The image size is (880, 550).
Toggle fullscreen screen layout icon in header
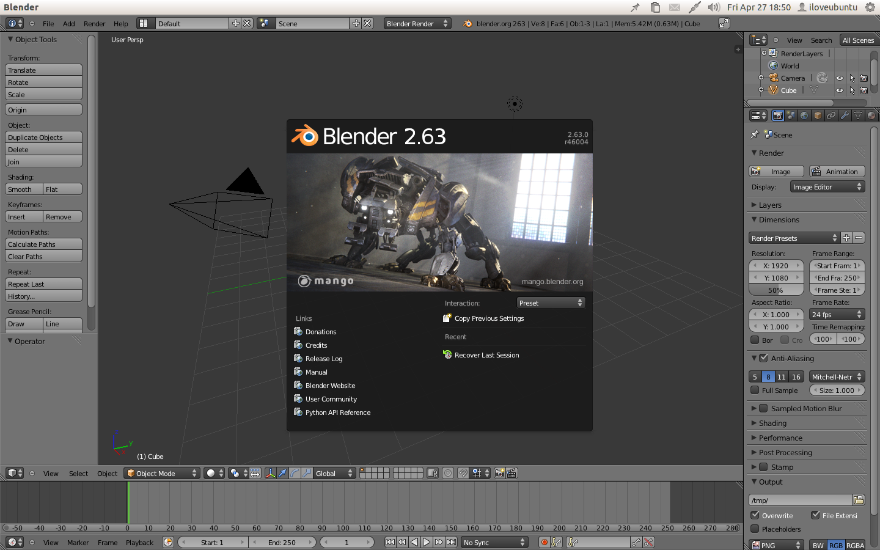click(724, 23)
